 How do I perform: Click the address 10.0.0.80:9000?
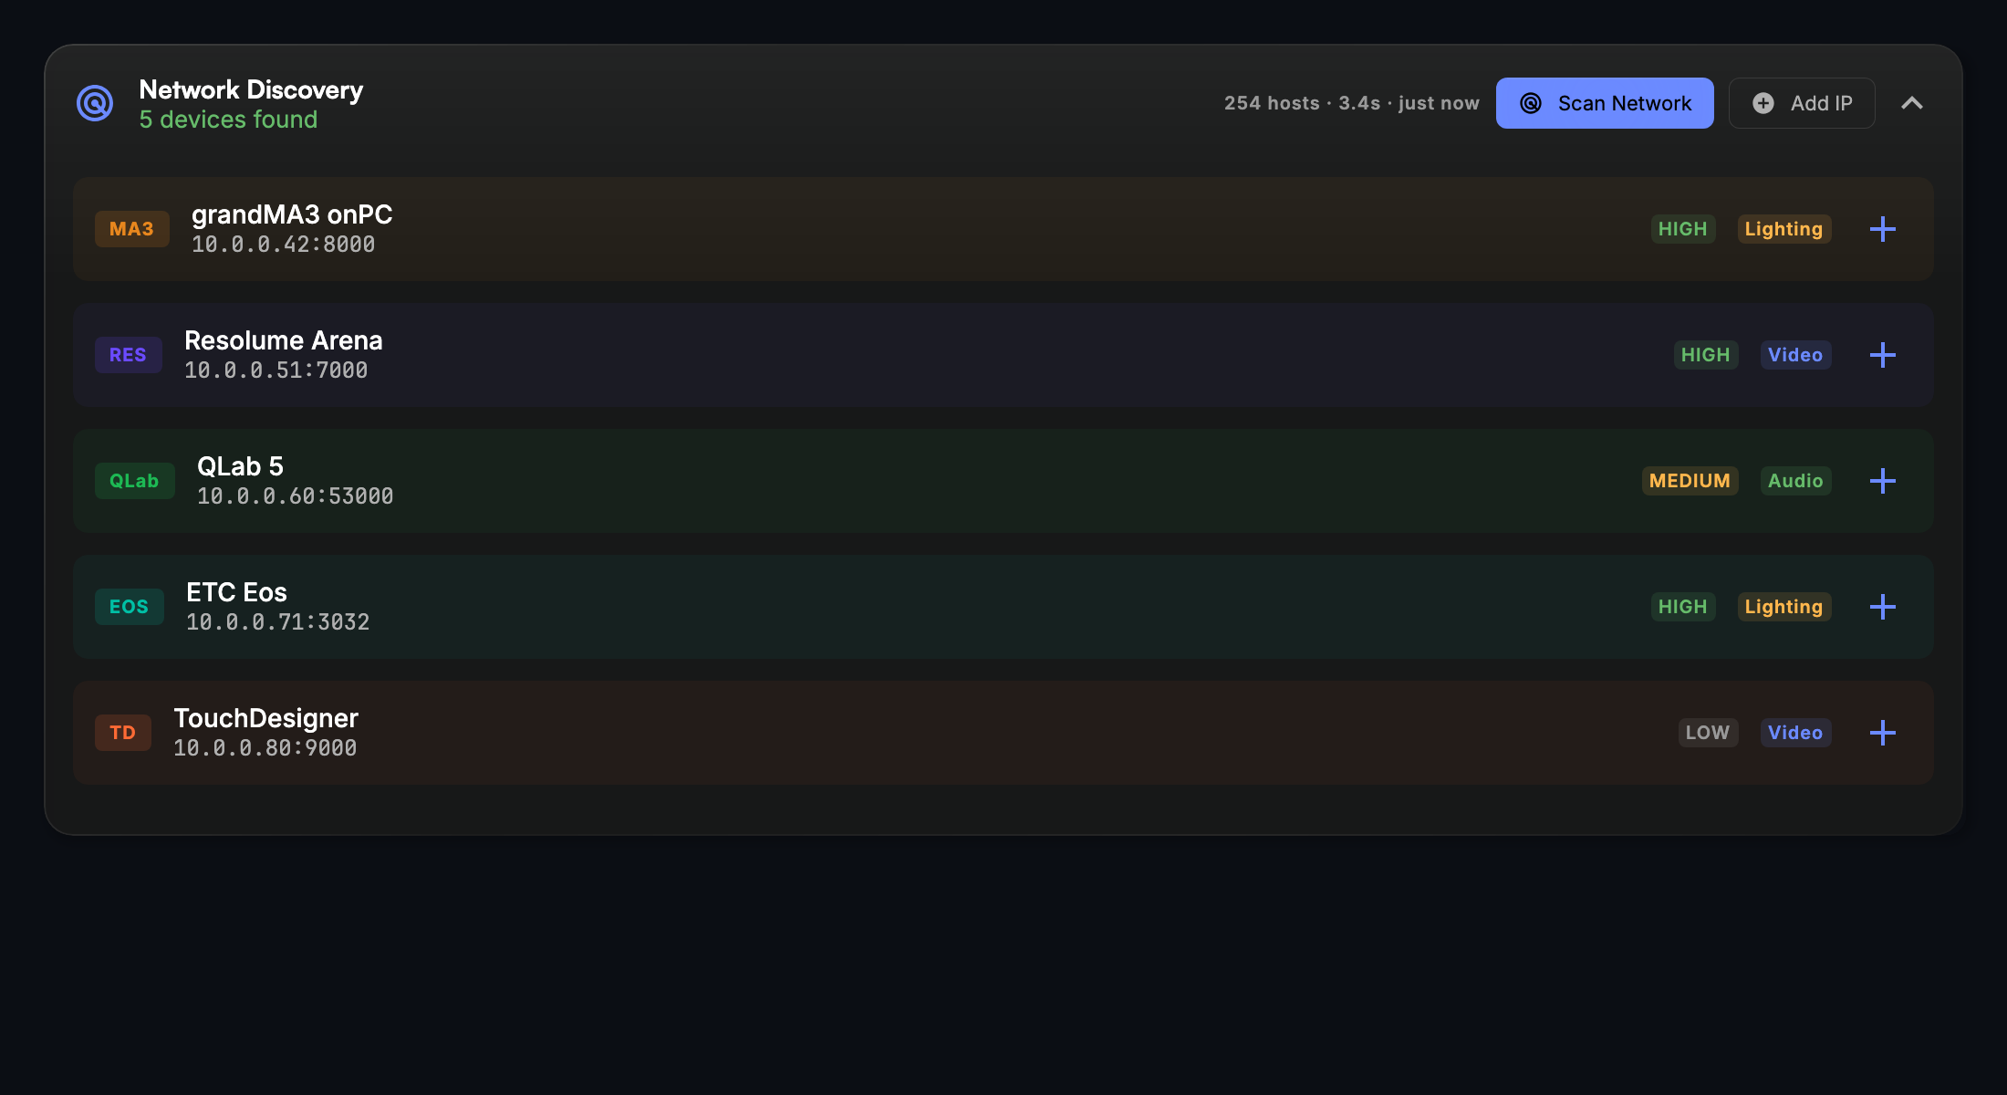(265, 748)
